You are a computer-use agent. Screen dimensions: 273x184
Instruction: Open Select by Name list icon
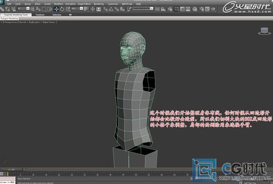pos(38,9)
